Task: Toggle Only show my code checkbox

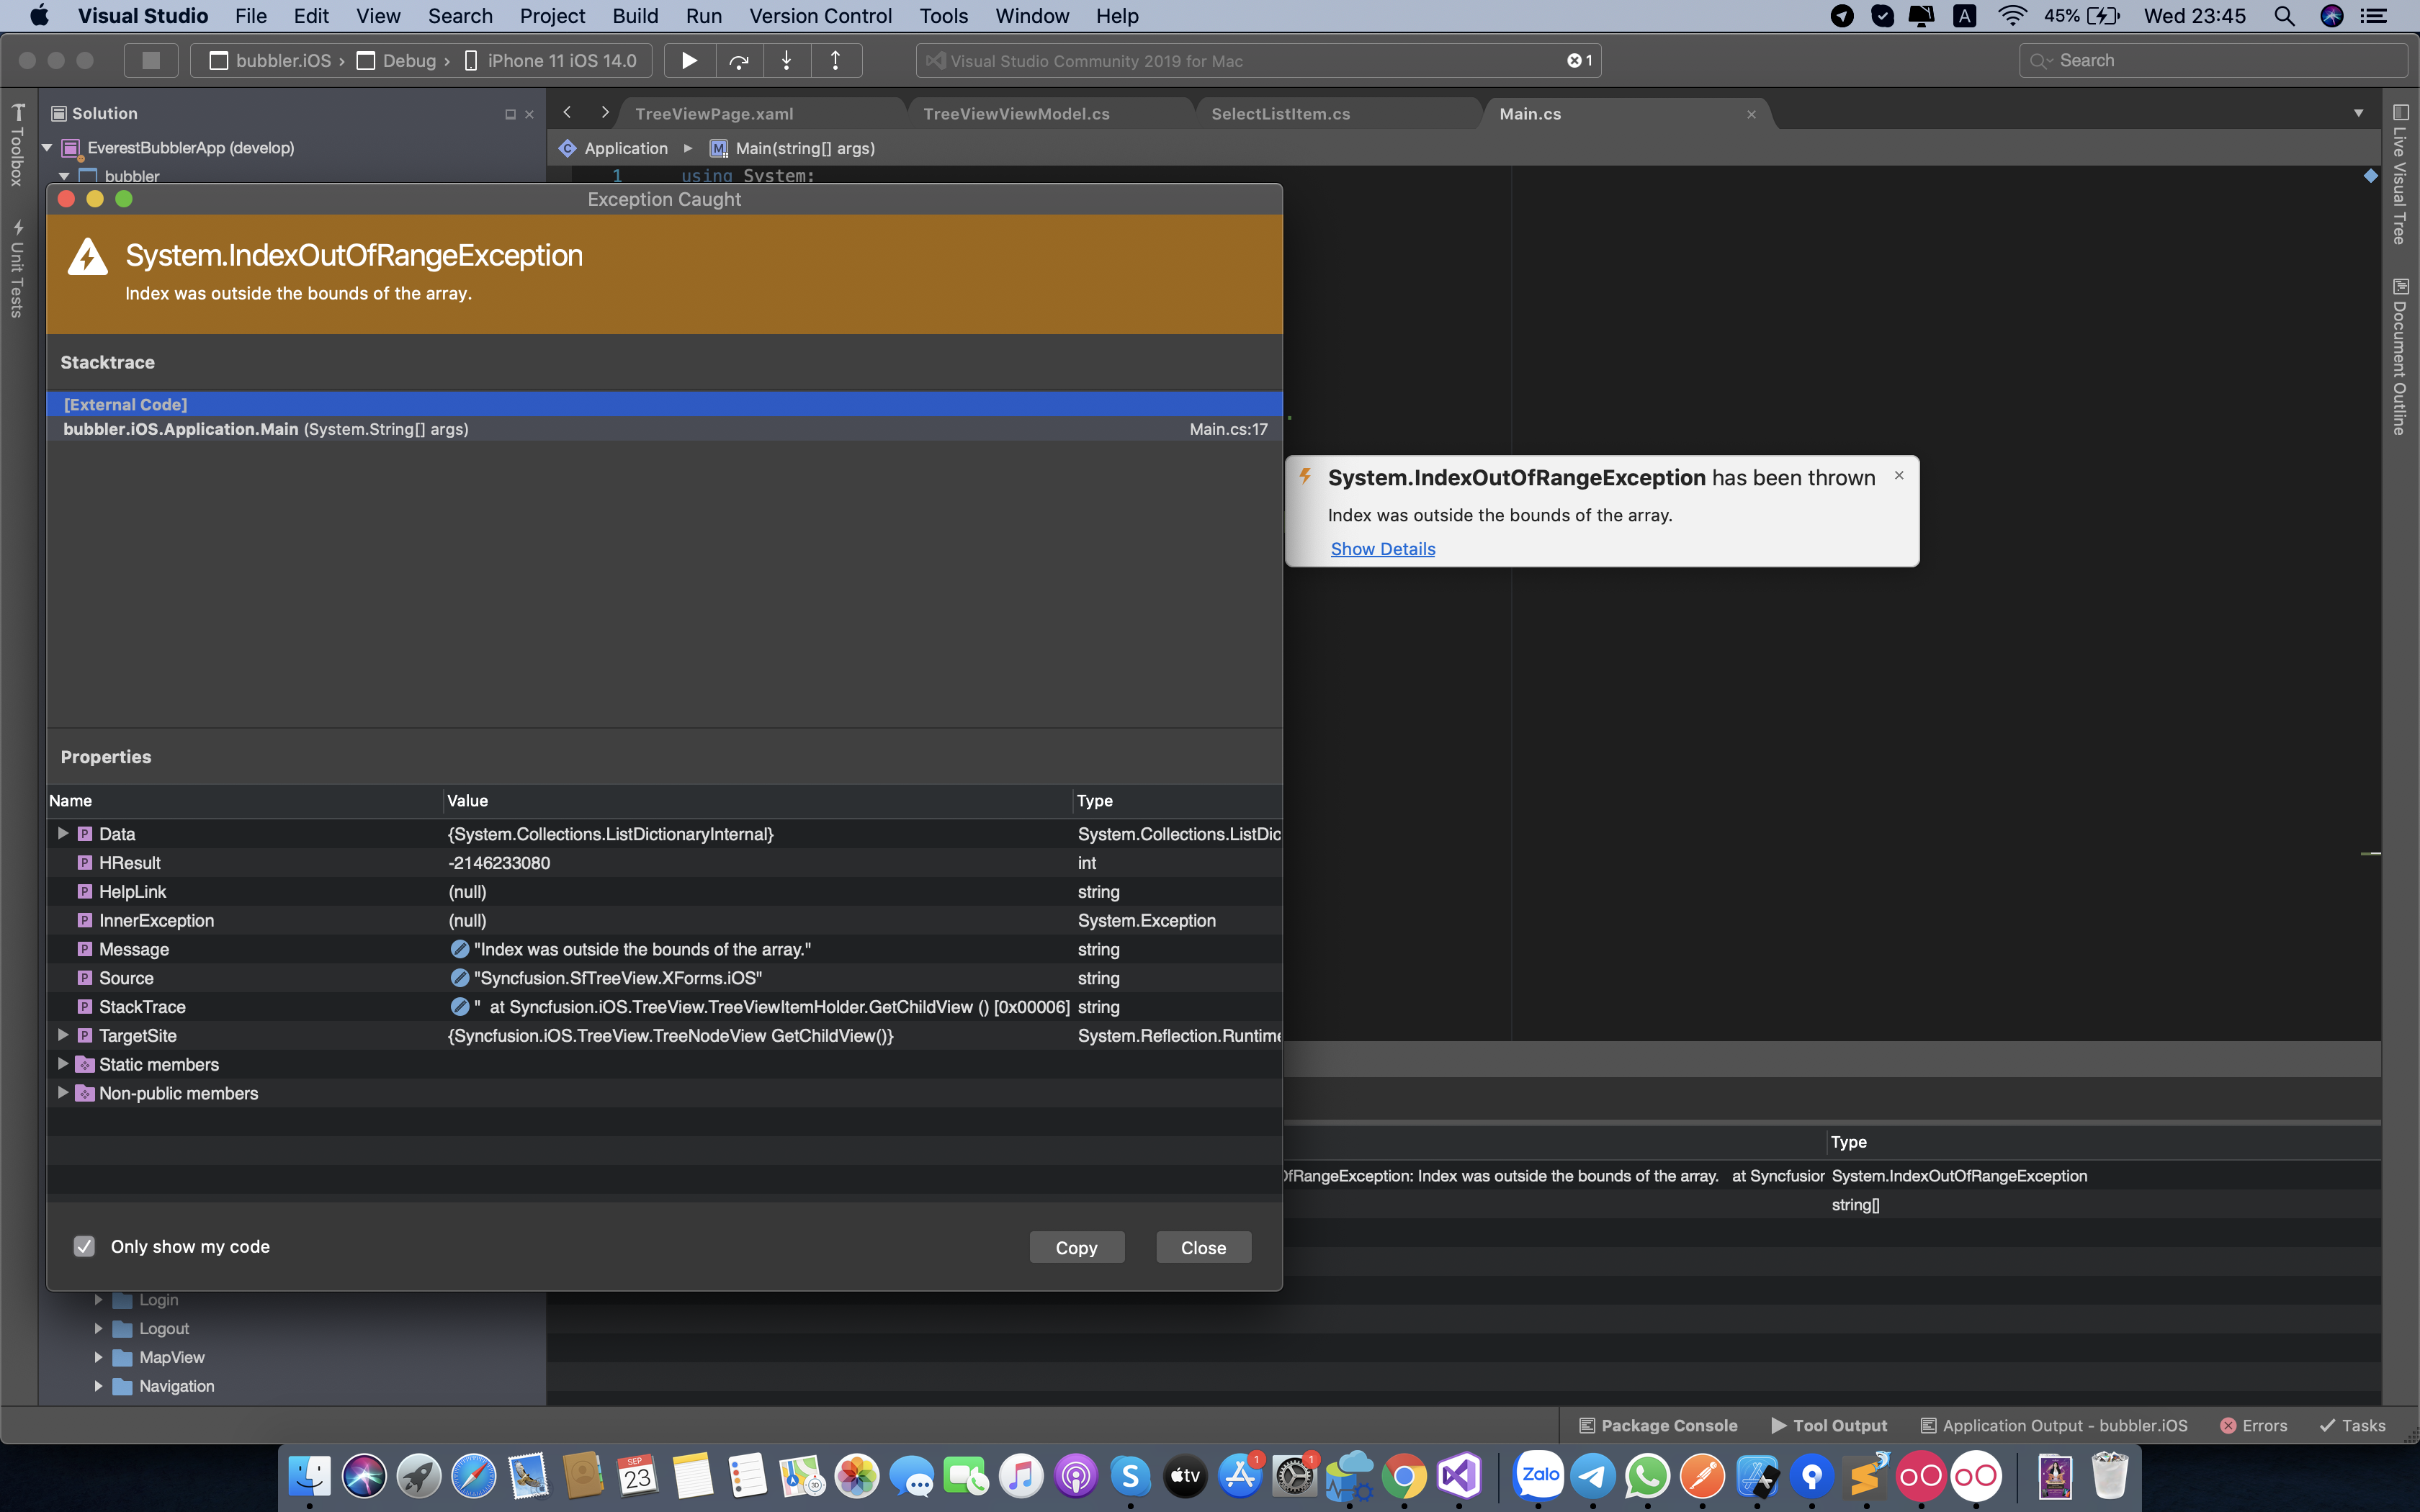Action: point(84,1246)
